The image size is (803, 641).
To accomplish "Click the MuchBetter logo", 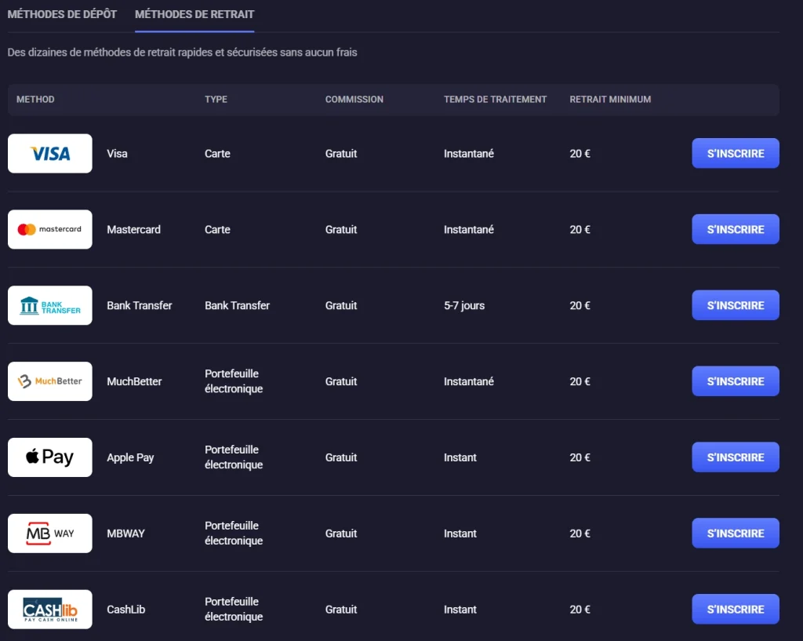I will [x=50, y=381].
